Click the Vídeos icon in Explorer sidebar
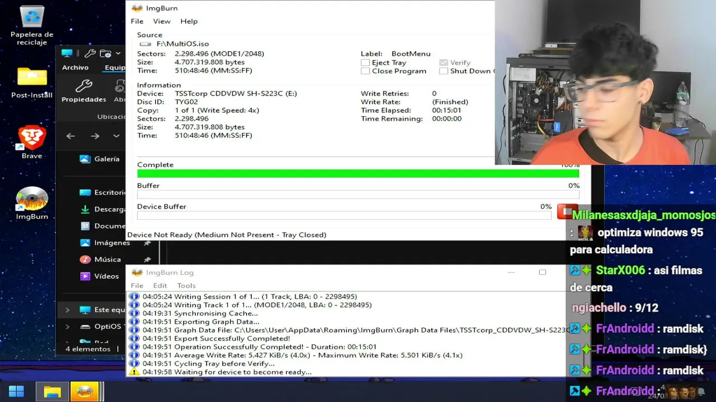Image resolution: width=716 pixels, height=402 pixels. coord(85,276)
